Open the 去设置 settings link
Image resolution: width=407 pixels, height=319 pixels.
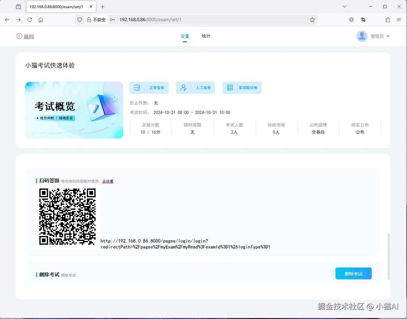pos(107,181)
